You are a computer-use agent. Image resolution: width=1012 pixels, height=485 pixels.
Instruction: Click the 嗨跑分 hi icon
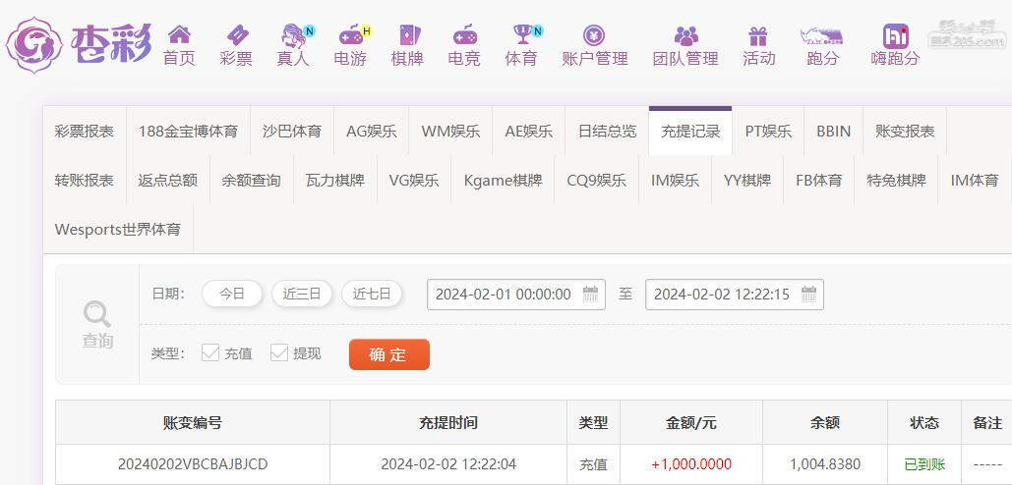(895, 36)
